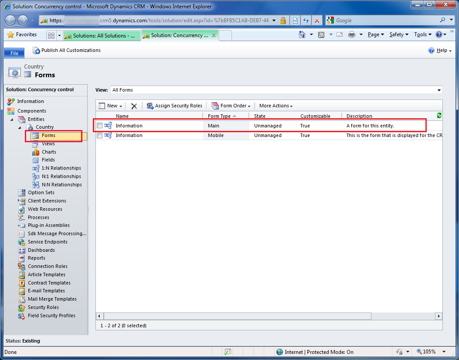
Task: Open the Information node icon in sidebar
Action: tap(11, 101)
